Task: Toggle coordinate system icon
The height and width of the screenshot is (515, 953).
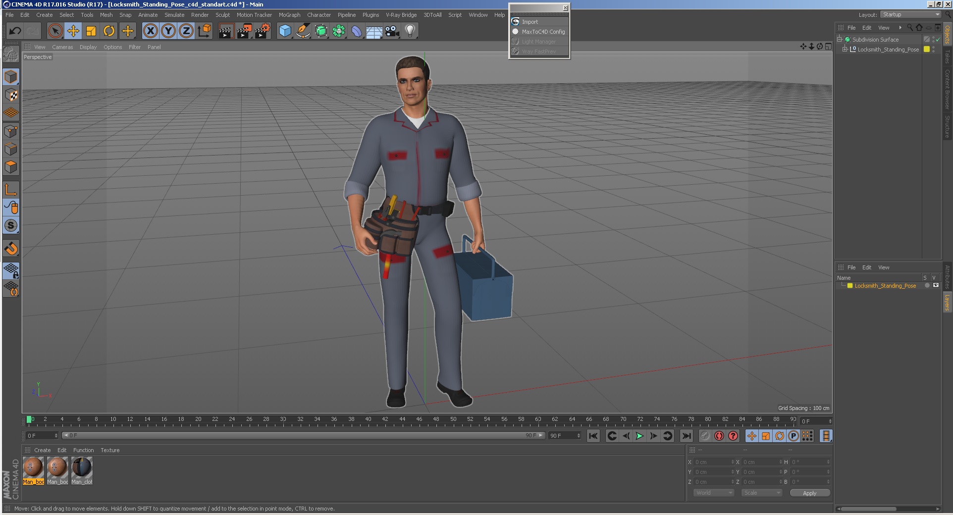Action: tap(204, 31)
